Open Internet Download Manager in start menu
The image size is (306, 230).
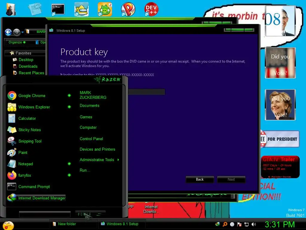36,198
